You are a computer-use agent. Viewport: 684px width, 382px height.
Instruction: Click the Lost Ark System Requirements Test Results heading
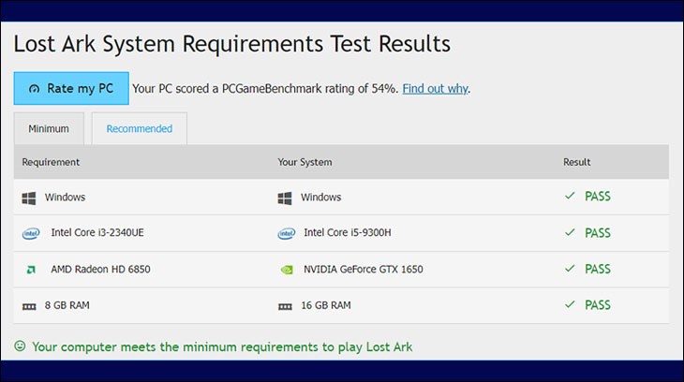[x=231, y=44]
